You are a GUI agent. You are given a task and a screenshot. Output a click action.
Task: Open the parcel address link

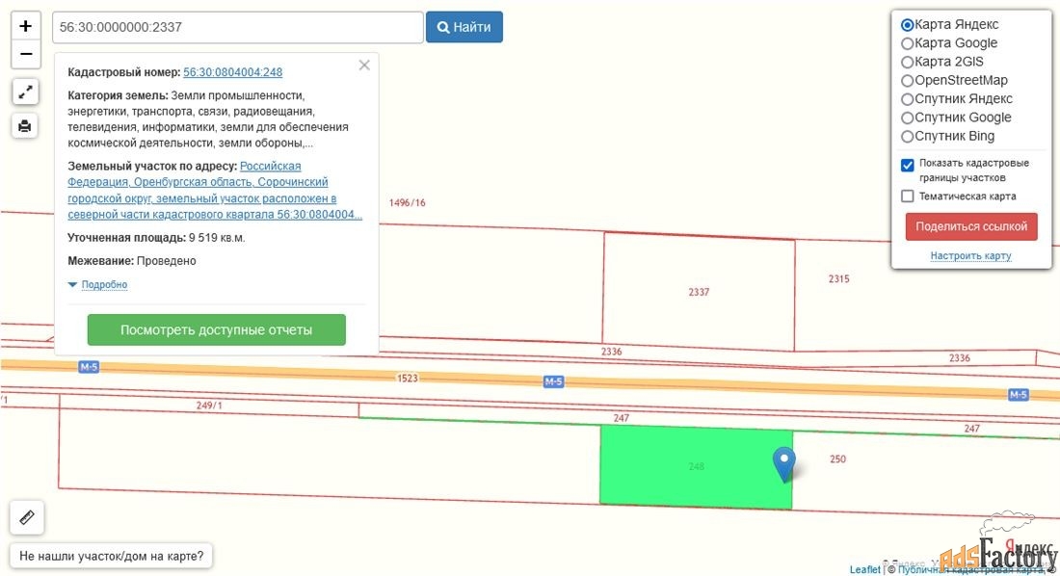[x=215, y=190]
